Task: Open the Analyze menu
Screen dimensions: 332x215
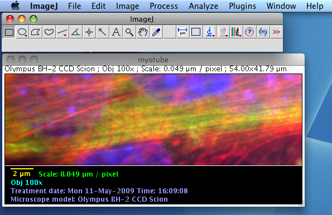Action: (203, 6)
